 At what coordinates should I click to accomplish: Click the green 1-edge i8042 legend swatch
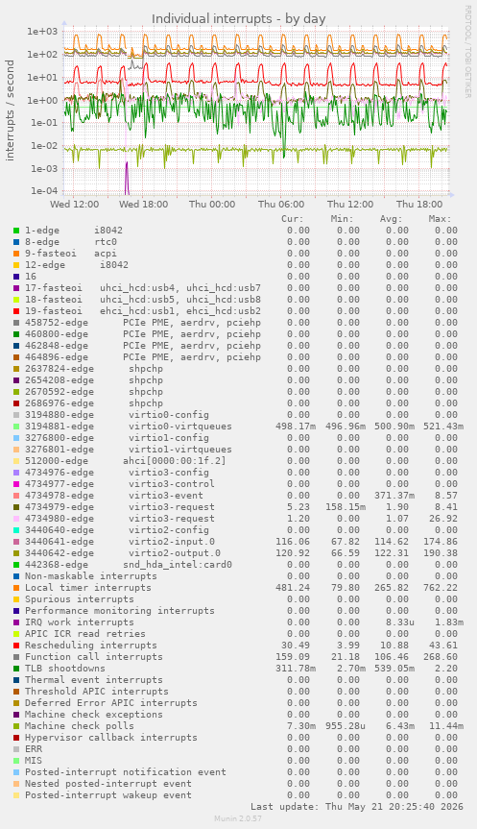point(16,231)
